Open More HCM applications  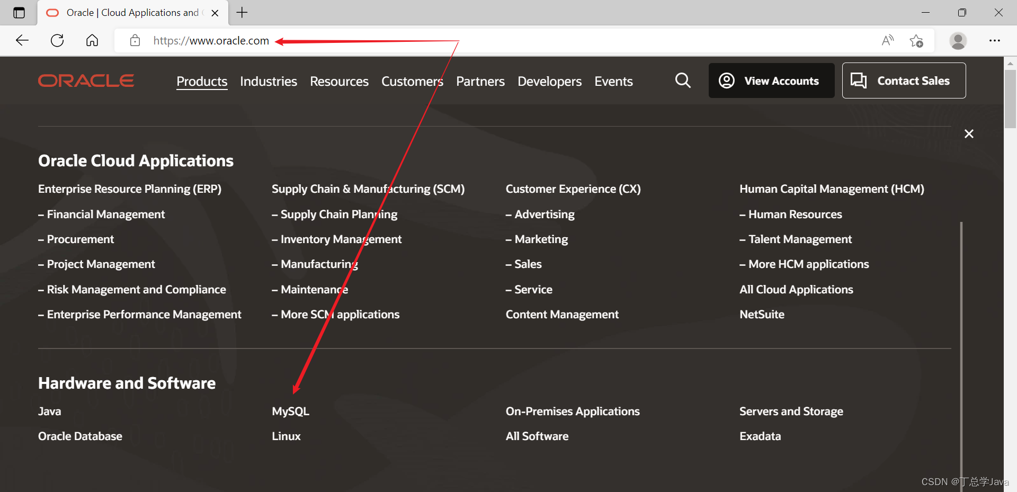coord(804,264)
